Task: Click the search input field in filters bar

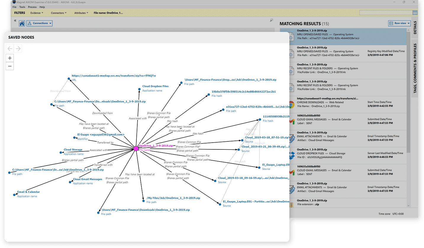Action: 386,13
